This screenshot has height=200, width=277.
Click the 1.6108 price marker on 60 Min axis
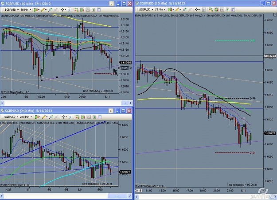pyautogui.click(x=125, y=63)
